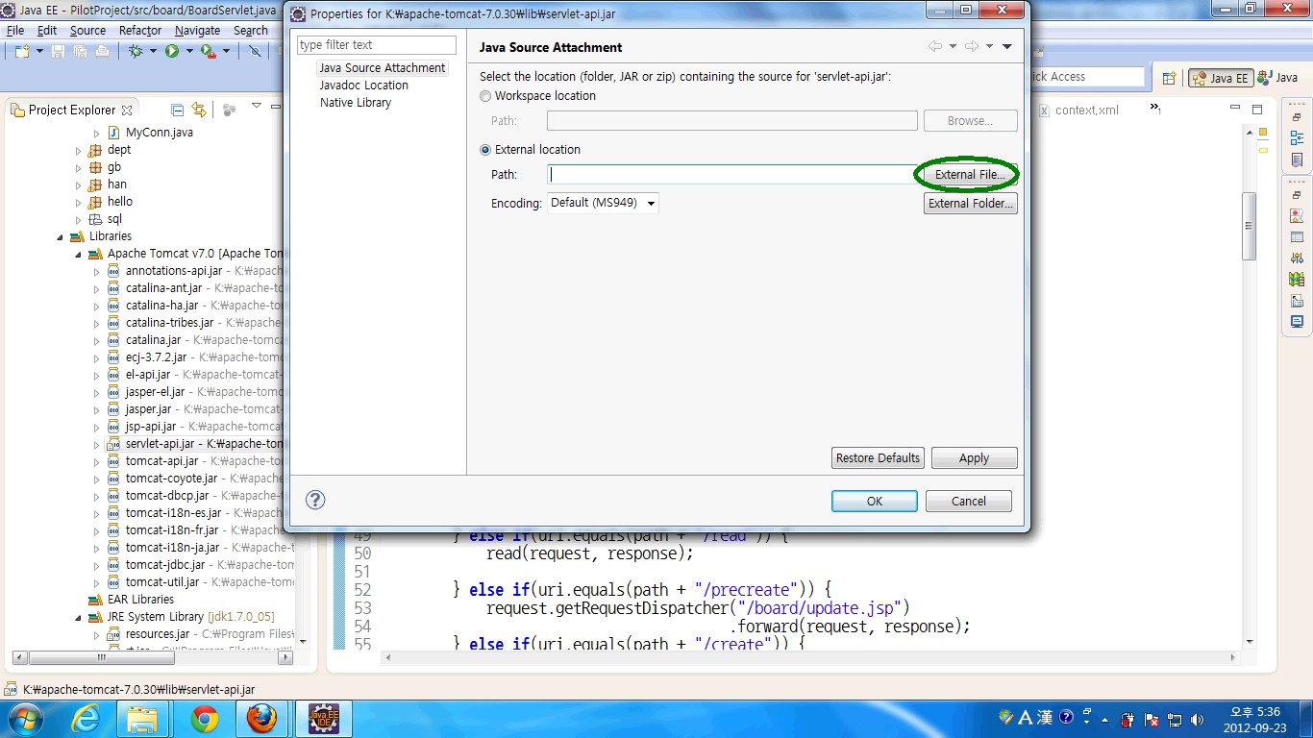Viewport: 1313px width, 738px height.
Task: Open the Edit menu
Action: click(47, 31)
